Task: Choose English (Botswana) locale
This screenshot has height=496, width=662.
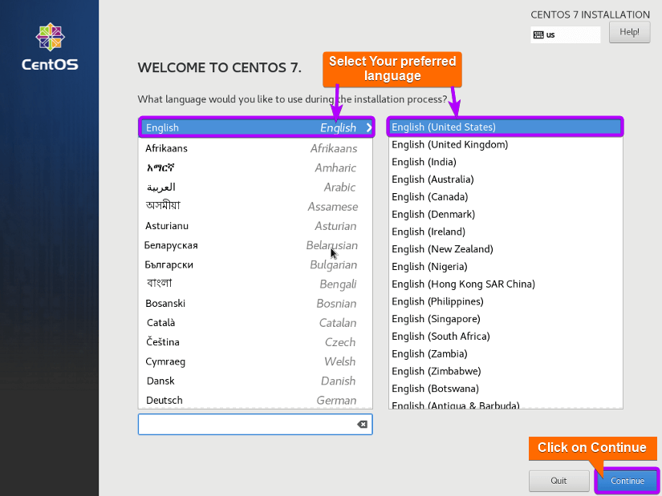Action: pyautogui.click(x=506, y=389)
